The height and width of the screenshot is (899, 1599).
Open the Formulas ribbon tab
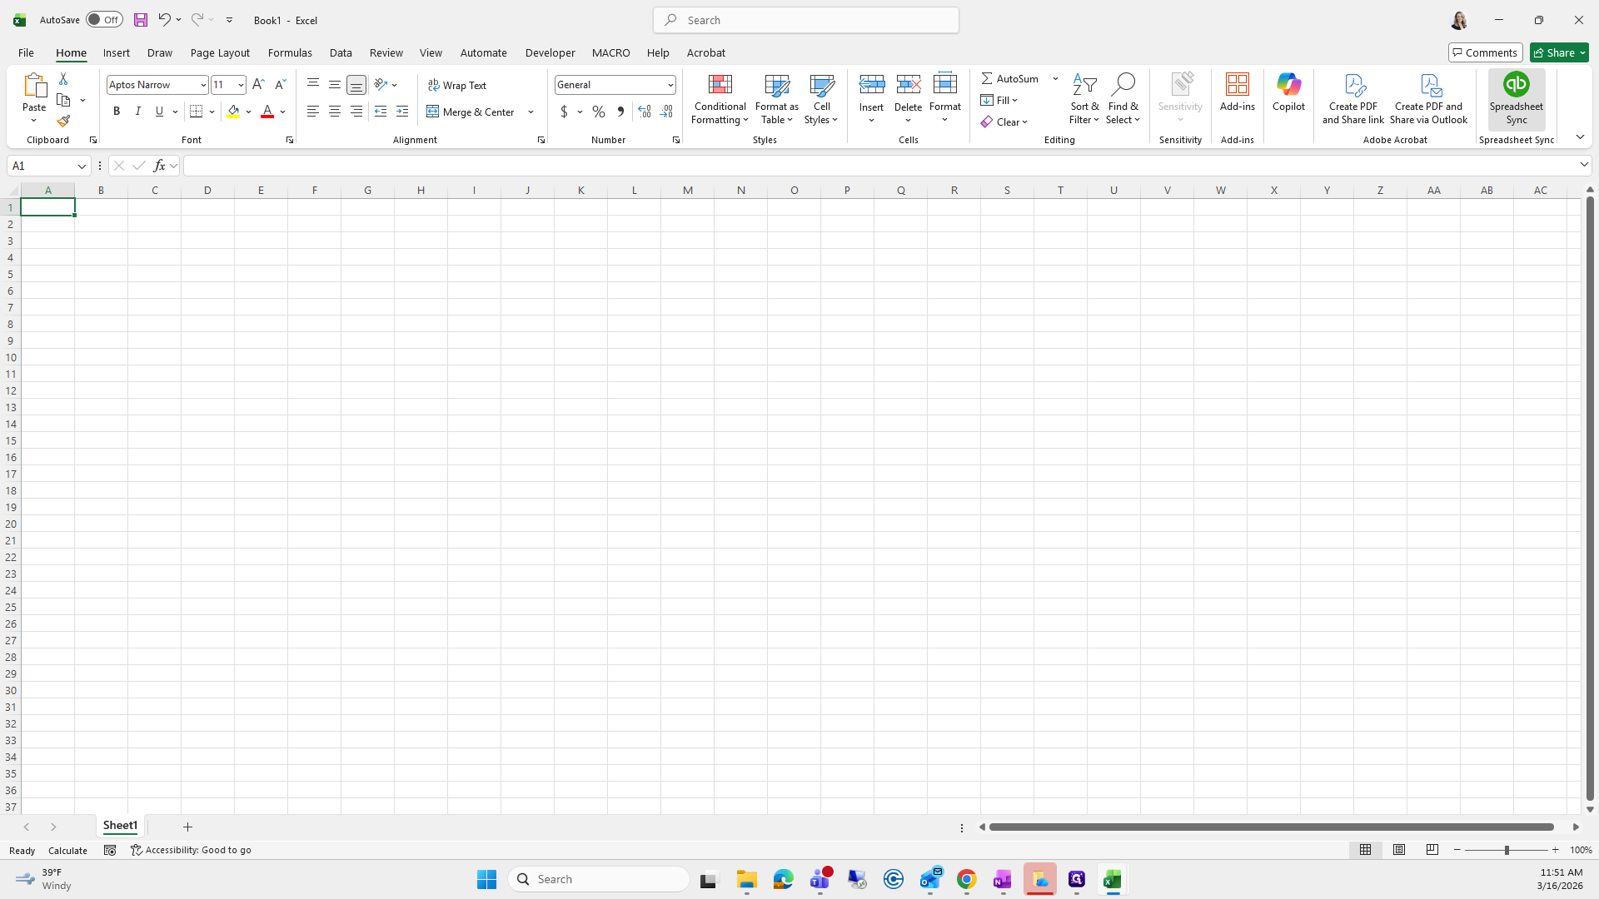290,52
